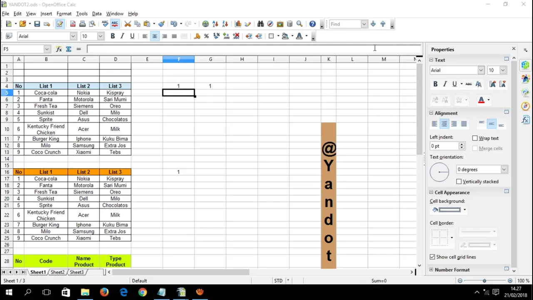Click the formula input line

click(x=254, y=49)
